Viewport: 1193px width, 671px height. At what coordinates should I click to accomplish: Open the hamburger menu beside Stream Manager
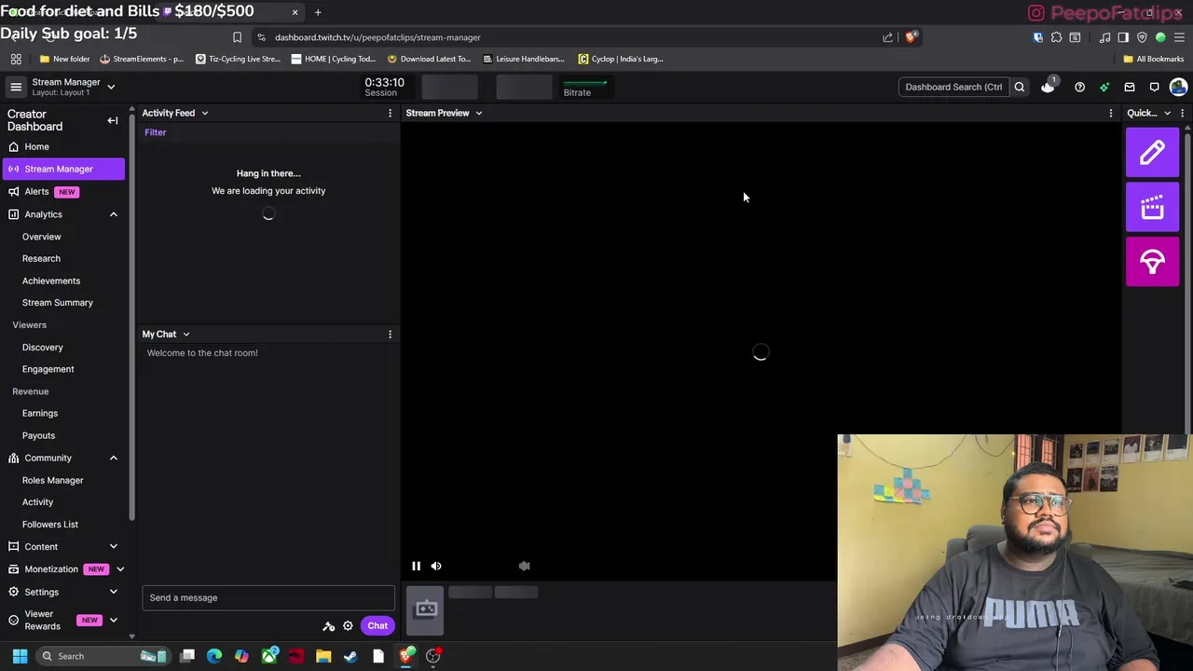16,87
